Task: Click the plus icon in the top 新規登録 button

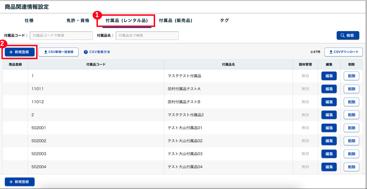Action: [x=11, y=52]
